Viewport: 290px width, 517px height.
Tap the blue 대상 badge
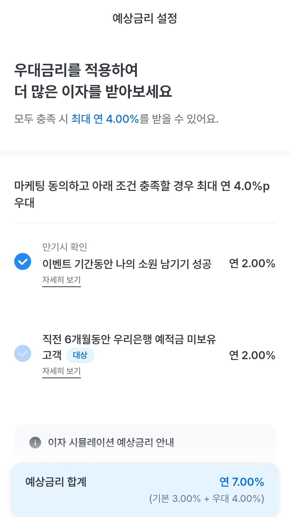pyautogui.click(x=80, y=355)
